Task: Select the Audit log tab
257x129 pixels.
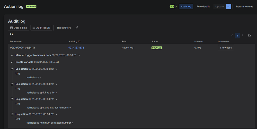Action: point(186,6)
